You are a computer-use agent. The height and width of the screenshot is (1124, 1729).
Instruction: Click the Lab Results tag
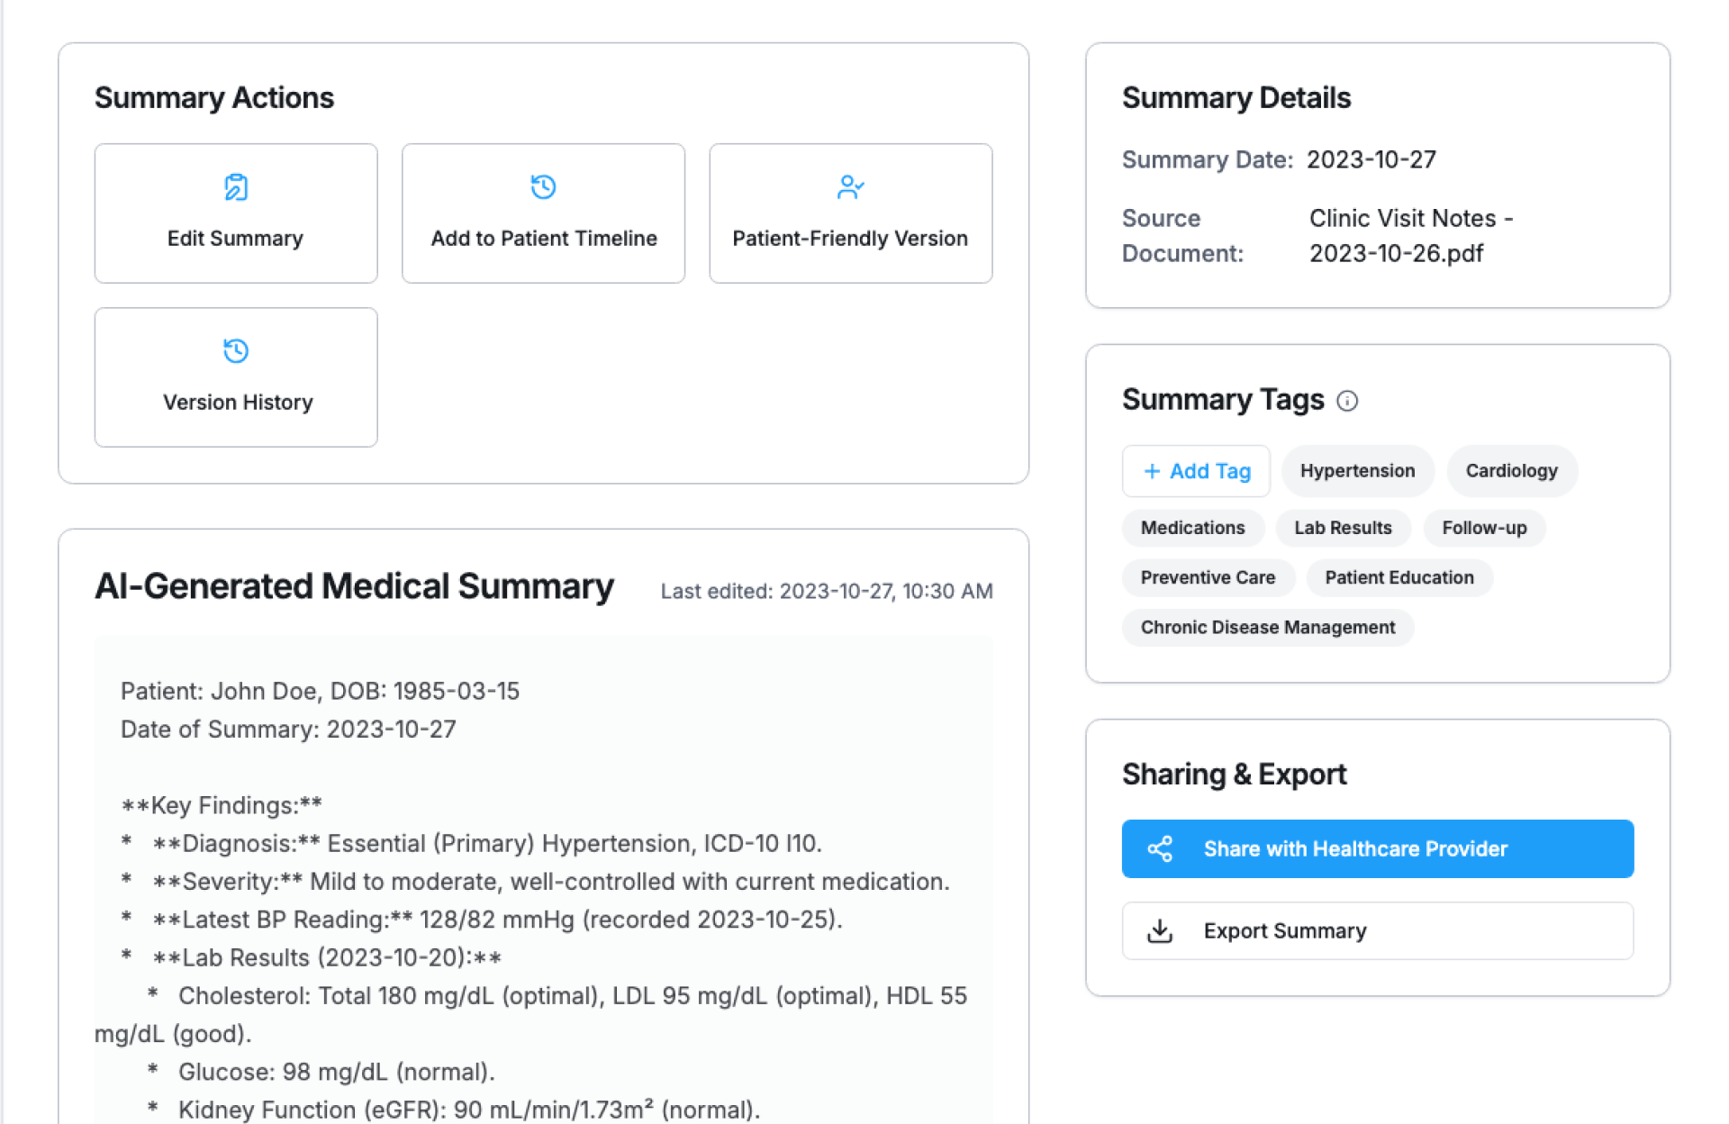[x=1343, y=528]
